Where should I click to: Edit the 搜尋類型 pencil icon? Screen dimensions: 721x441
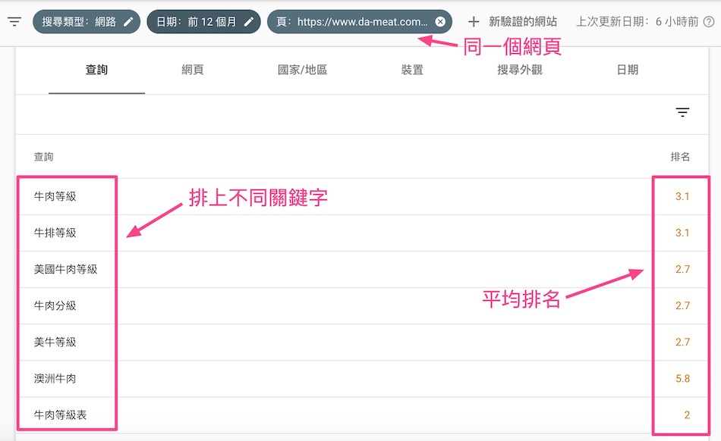coord(129,21)
